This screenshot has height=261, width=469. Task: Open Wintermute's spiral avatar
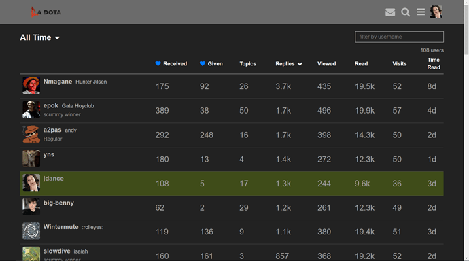[x=31, y=231]
